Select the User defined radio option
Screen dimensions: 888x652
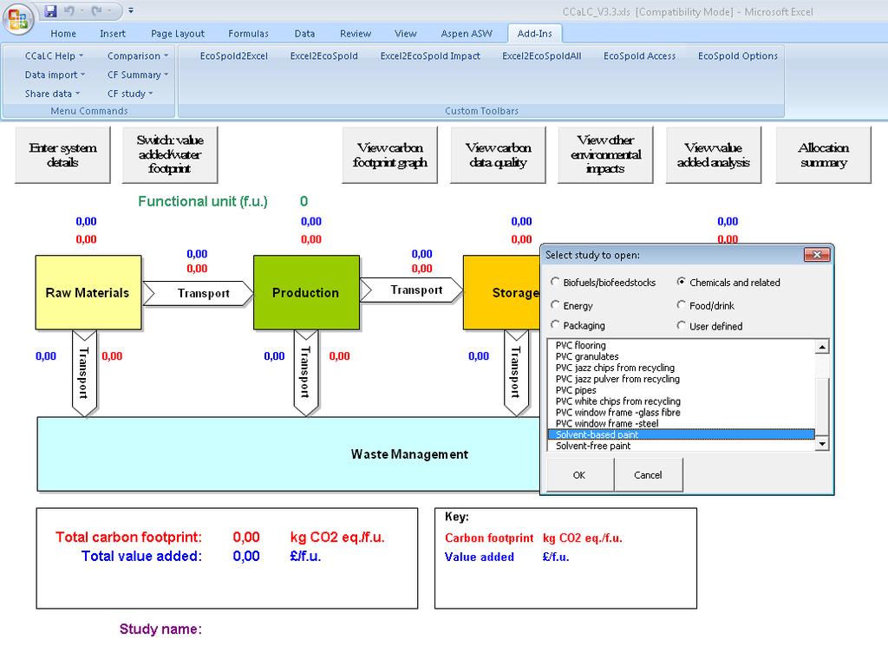tap(709, 326)
